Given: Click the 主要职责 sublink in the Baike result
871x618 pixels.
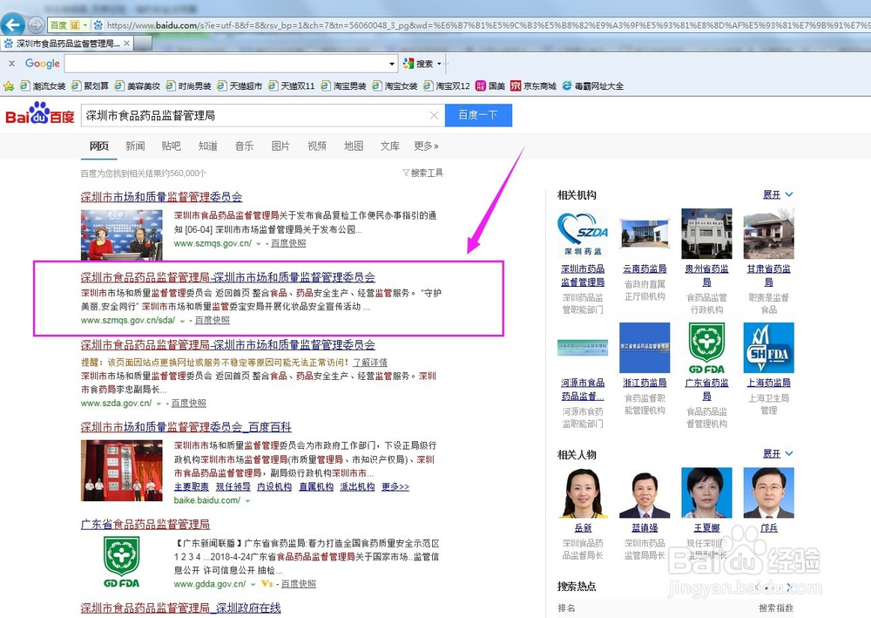Looking at the screenshot, I should [191, 487].
